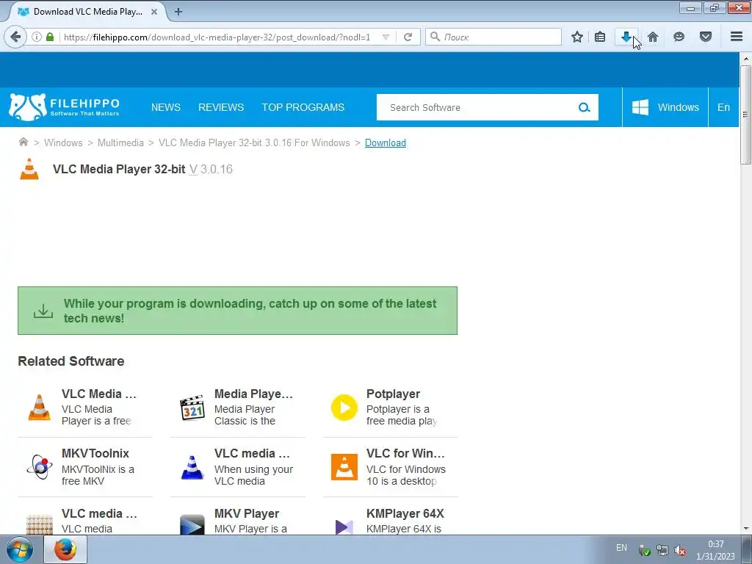Click the KMPlayer 64X icon

pos(344,527)
